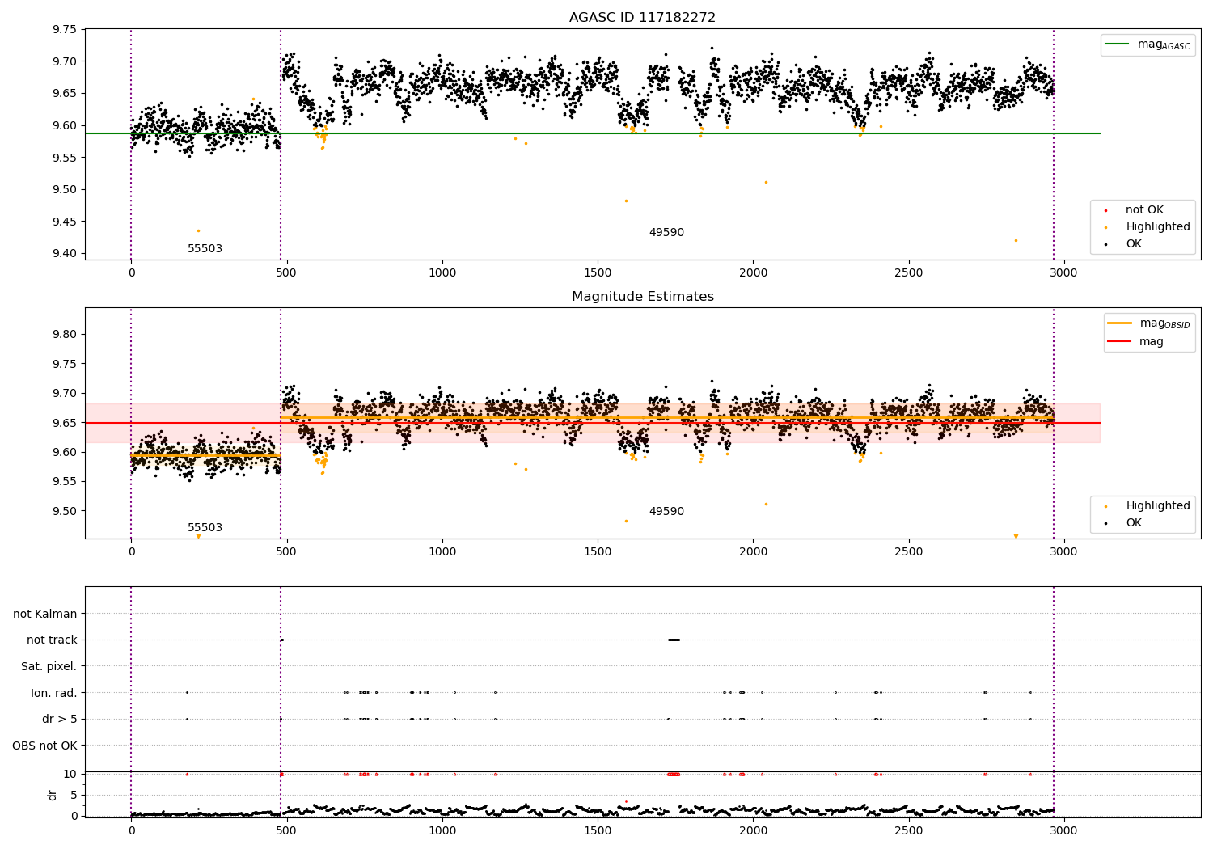The width and height of the screenshot is (1213, 849).
Task: Select the red "mag" legend line
Action: (1120, 342)
